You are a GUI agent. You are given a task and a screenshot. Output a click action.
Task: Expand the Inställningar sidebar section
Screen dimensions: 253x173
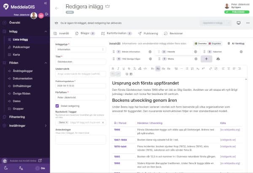[x=46, y=126]
